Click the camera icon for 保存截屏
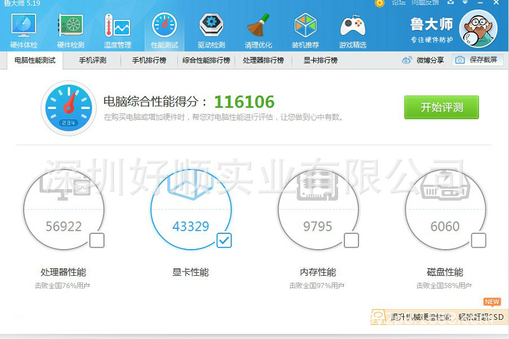The image size is (509, 339). pyautogui.click(x=460, y=60)
